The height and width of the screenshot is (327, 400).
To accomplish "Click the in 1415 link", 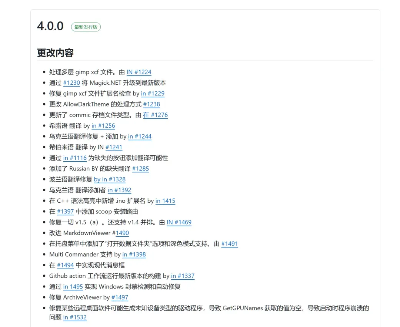I will (x=165, y=201).
